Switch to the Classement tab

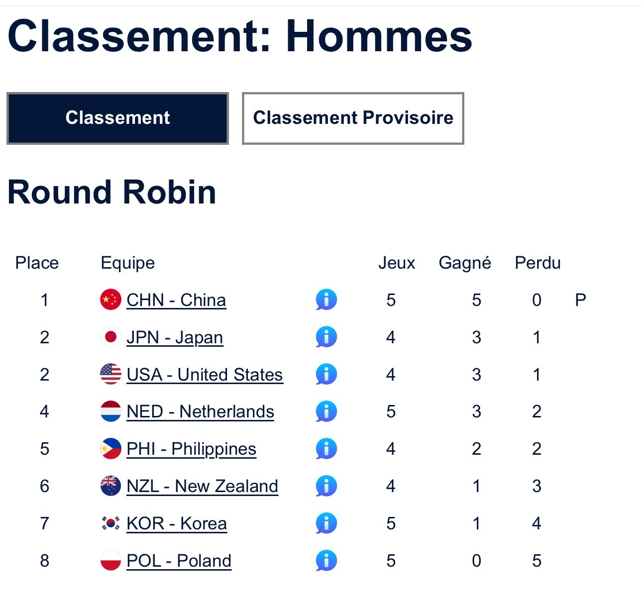pos(117,118)
